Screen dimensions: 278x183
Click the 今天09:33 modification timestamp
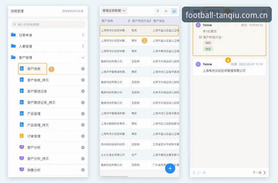point(256,25)
